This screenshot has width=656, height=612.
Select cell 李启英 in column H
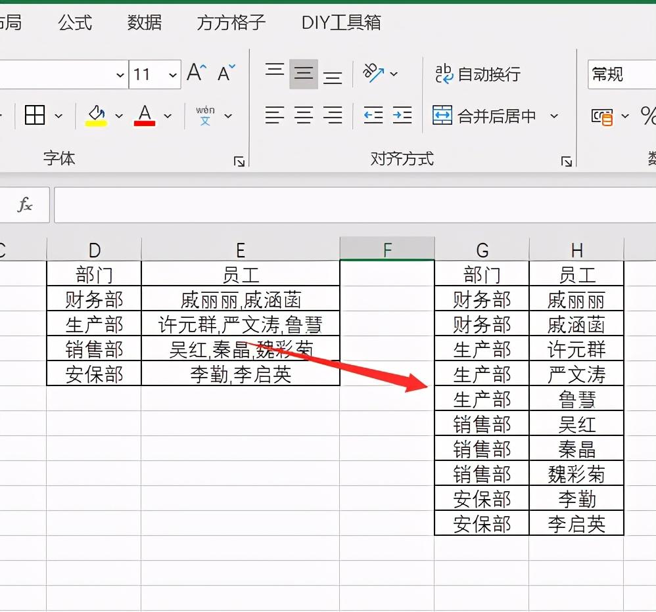tap(576, 523)
